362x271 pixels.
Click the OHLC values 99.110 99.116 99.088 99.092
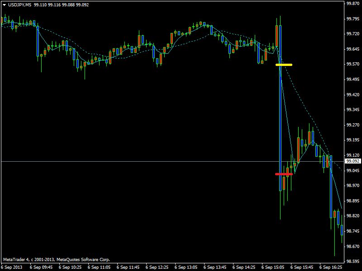61,5
